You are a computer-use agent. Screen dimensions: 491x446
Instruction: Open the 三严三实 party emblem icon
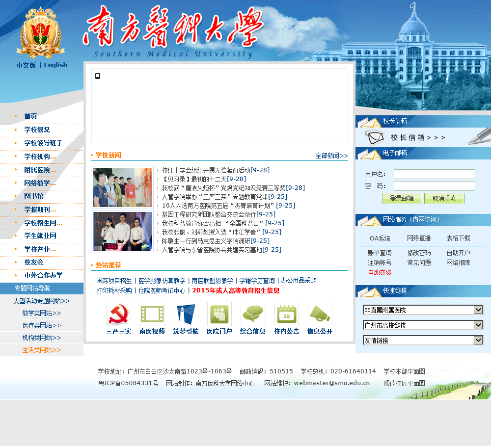click(x=119, y=314)
